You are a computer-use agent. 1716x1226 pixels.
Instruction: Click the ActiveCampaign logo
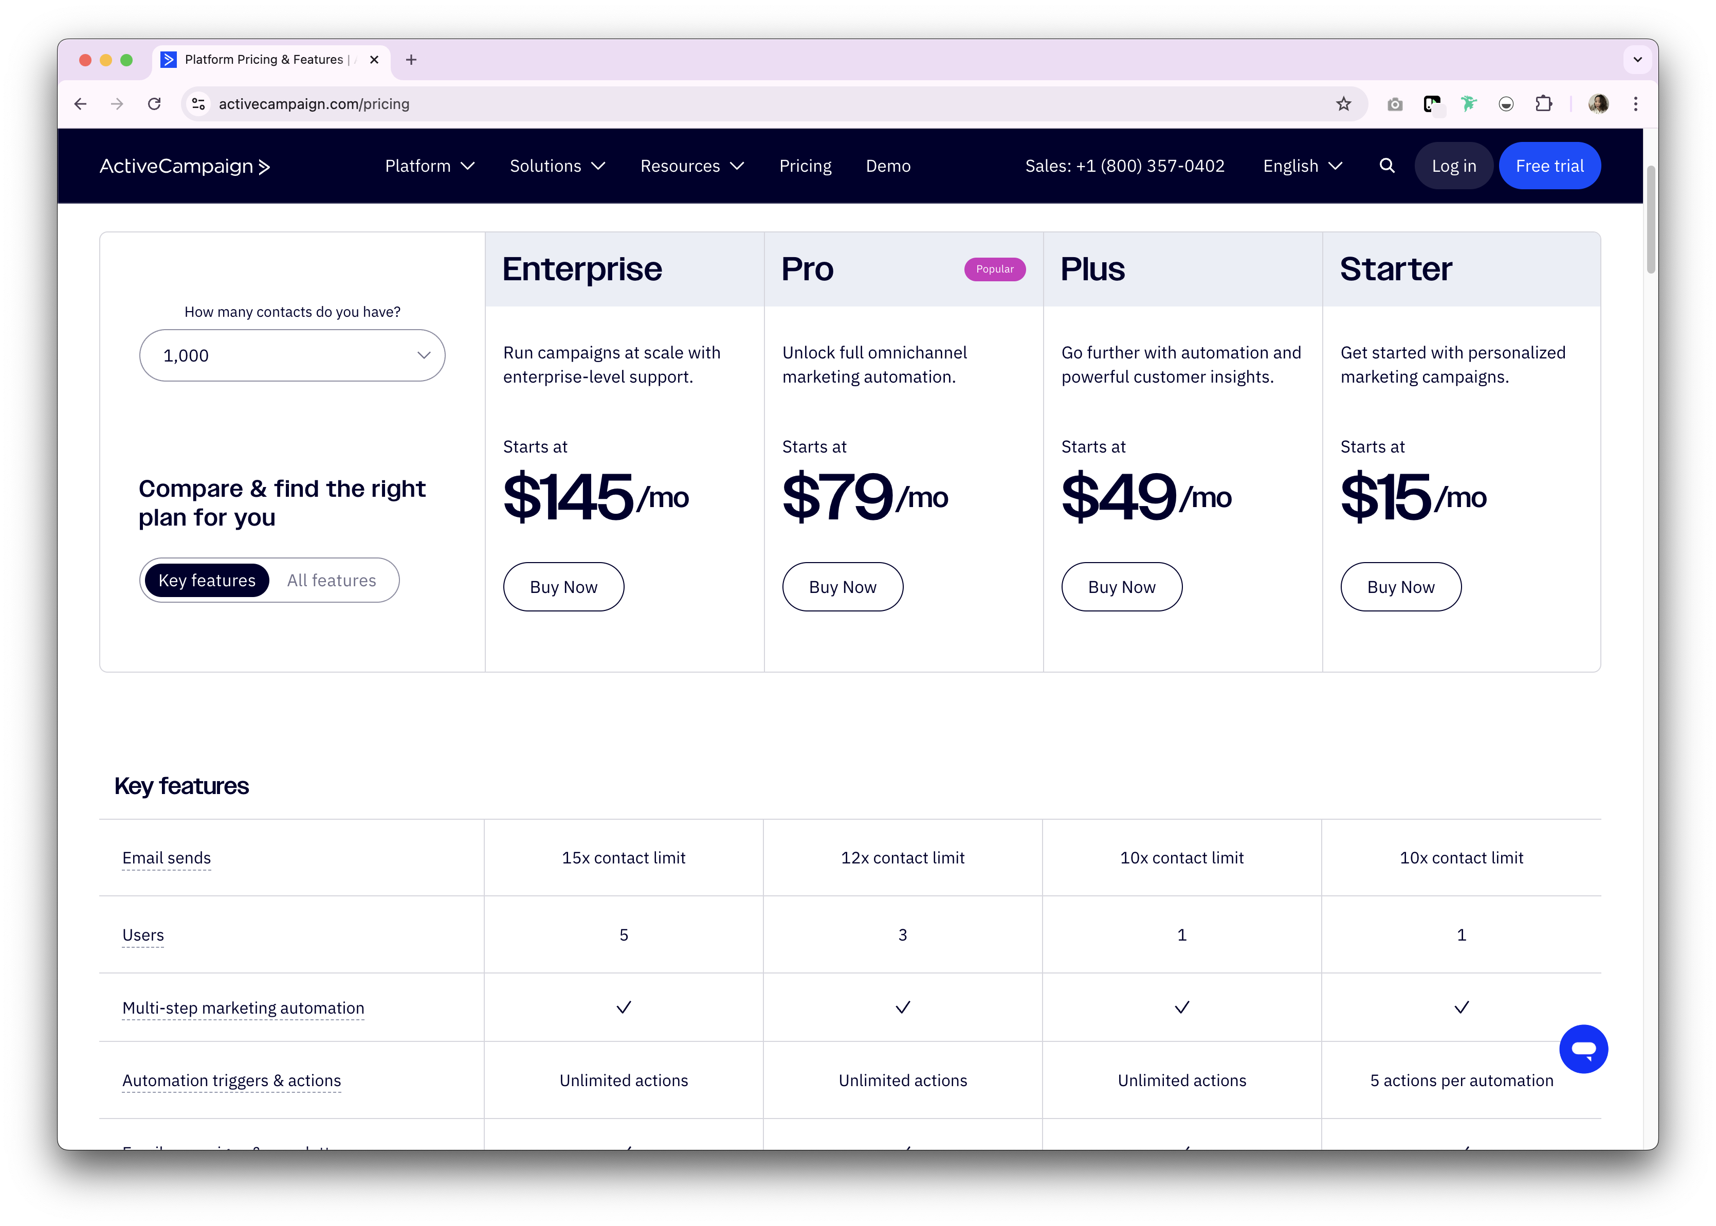[x=185, y=166]
